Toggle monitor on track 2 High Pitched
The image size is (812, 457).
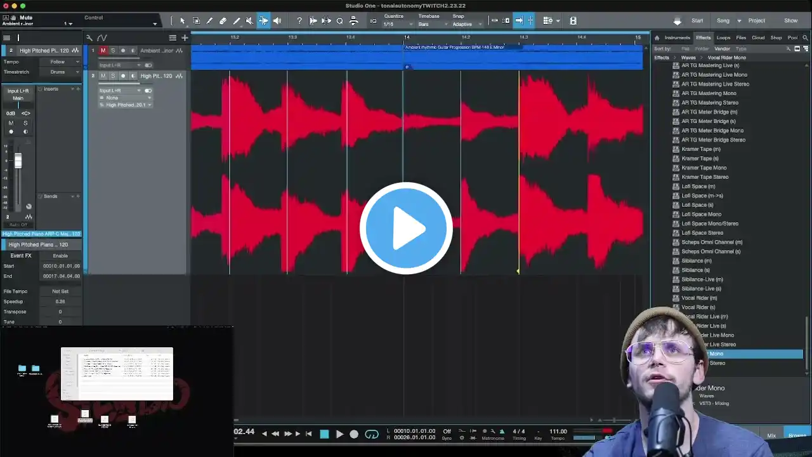coord(133,76)
